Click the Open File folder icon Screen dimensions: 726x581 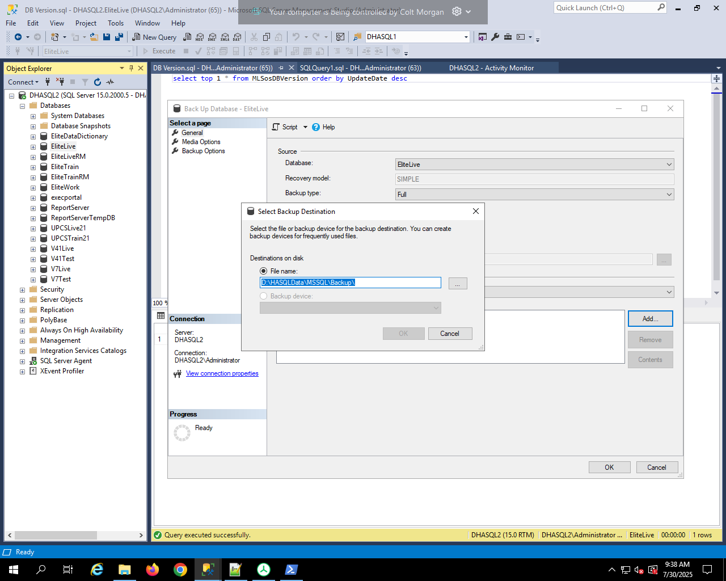94,37
